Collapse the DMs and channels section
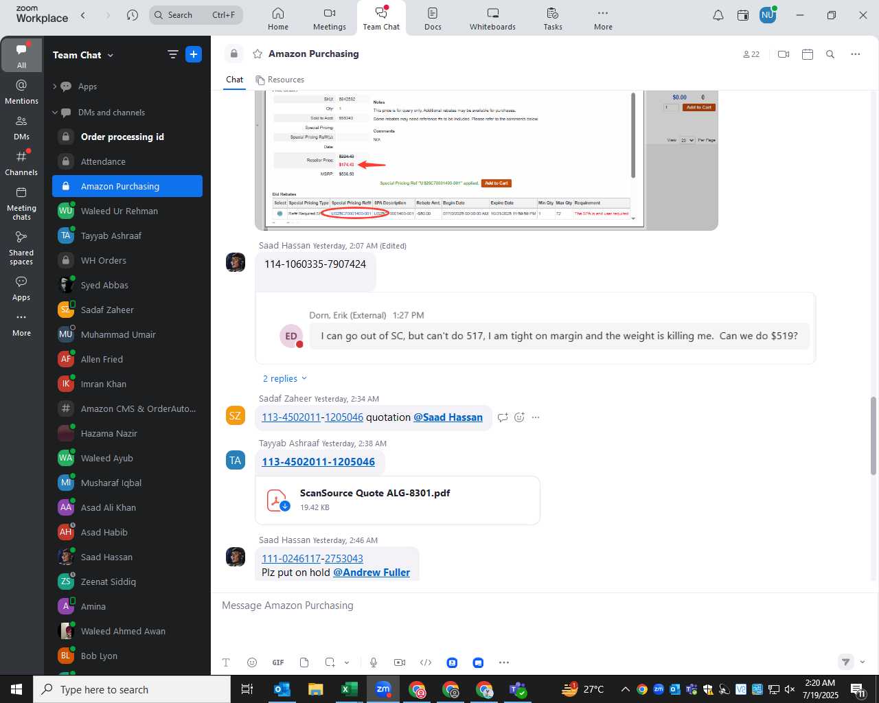Image resolution: width=879 pixels, height=703 pixels. 55,113
